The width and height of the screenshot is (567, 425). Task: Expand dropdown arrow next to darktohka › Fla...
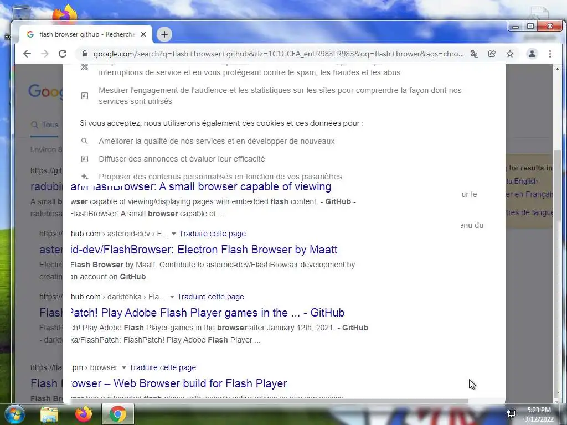(172, 297)
